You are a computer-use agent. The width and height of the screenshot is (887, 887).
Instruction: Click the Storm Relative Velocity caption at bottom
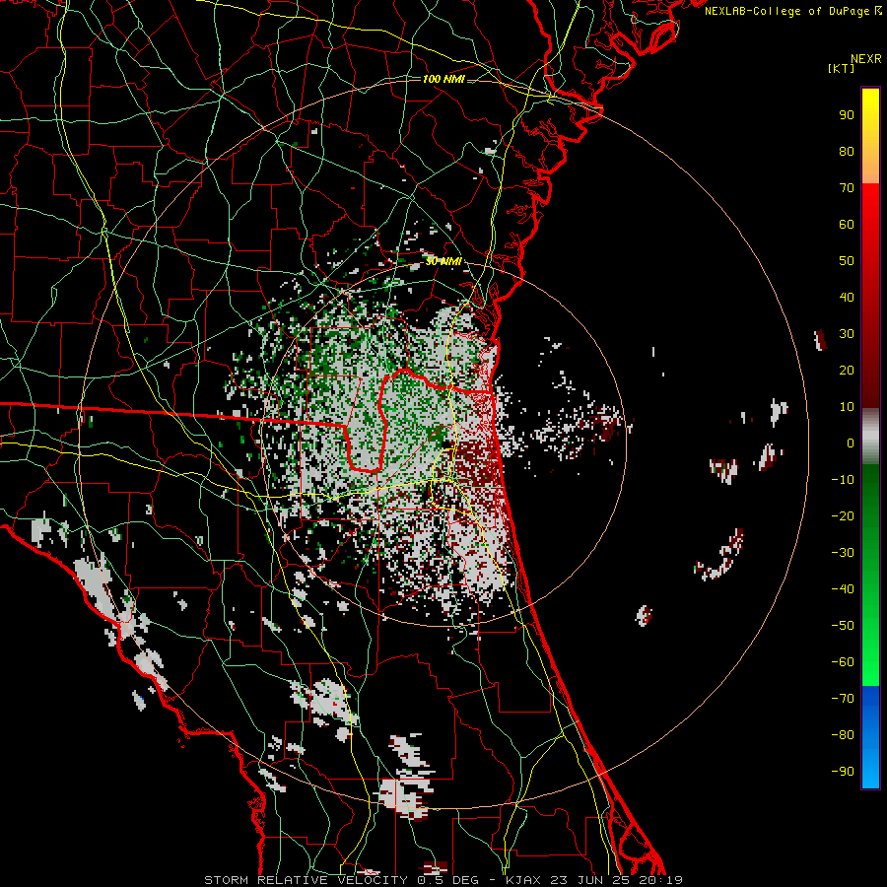tap(443, 880)
